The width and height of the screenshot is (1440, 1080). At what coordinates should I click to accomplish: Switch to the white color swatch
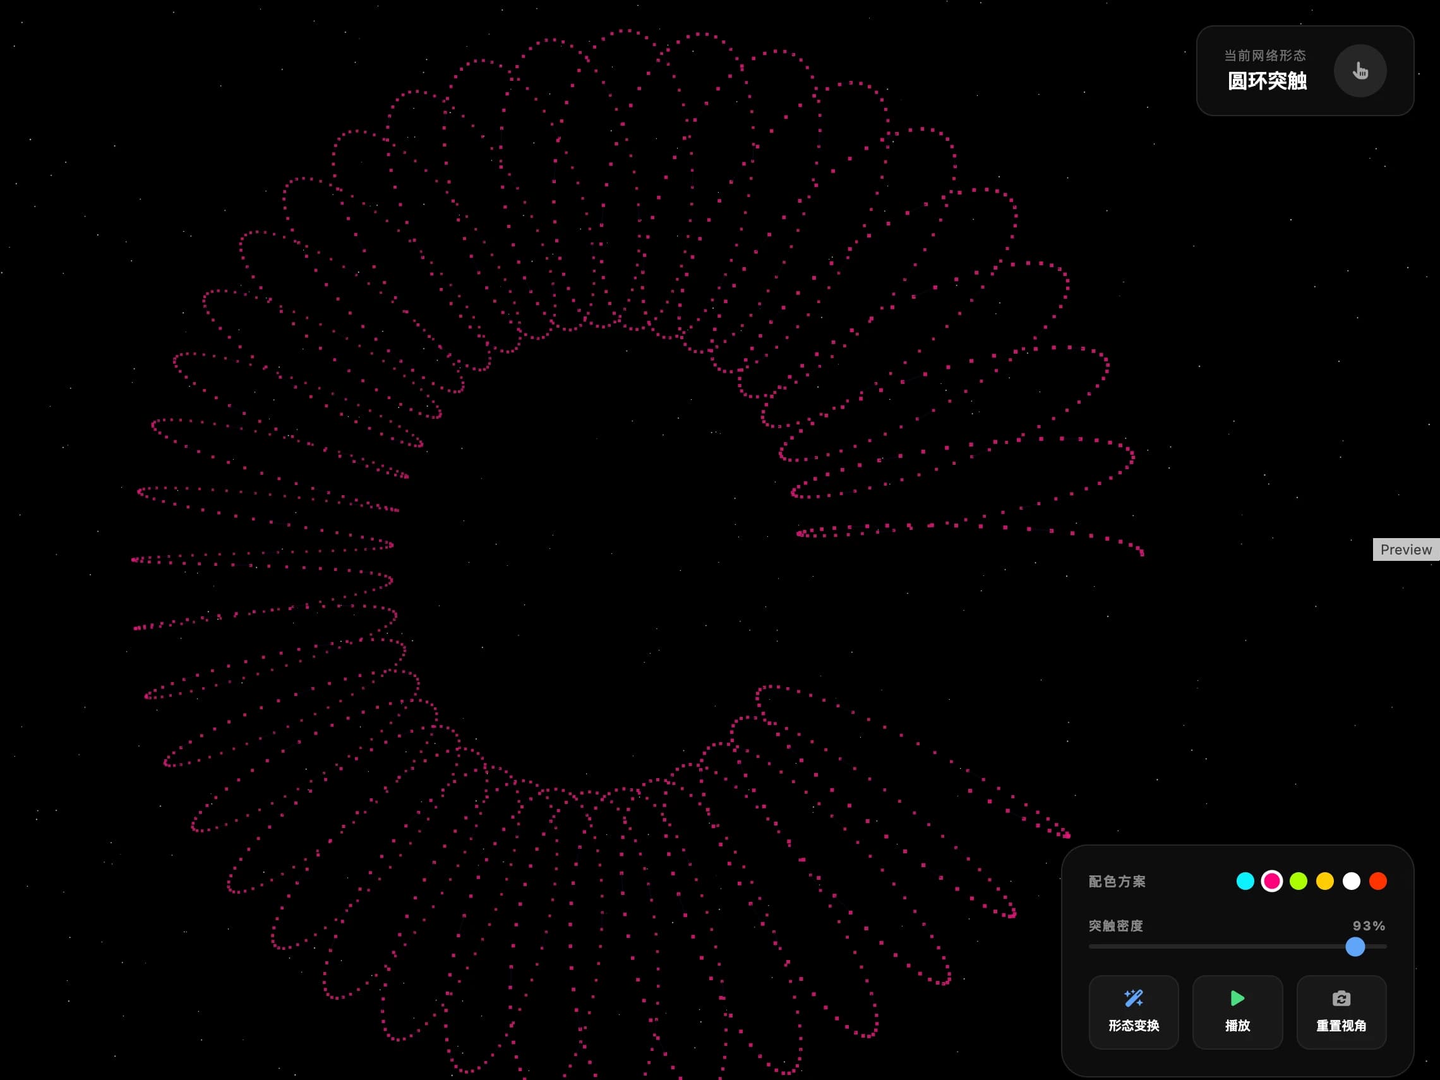point(1352,881)
